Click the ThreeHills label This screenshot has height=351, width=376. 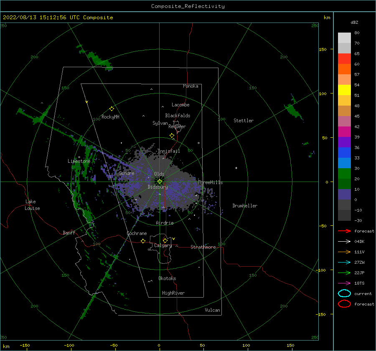[210, 182]
